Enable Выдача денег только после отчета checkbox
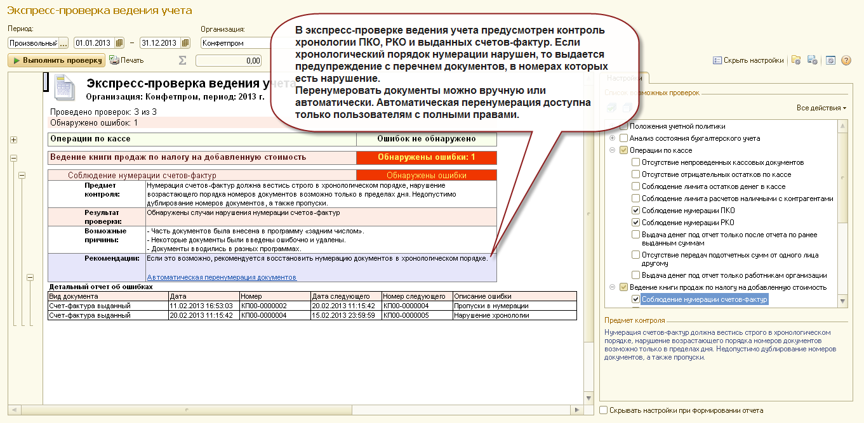 pos(635,235)
